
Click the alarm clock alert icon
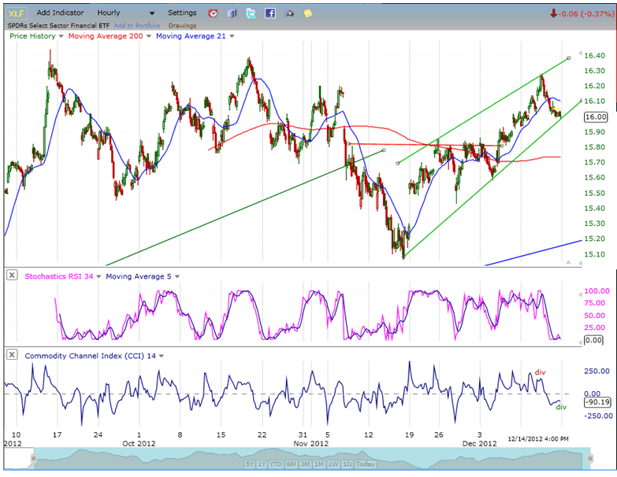(214, 13)
